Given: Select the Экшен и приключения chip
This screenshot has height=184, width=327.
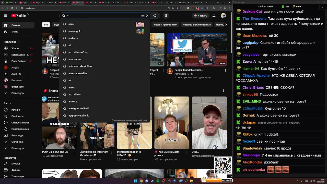Looking at the screenshot, I should [x=165, y=25].
